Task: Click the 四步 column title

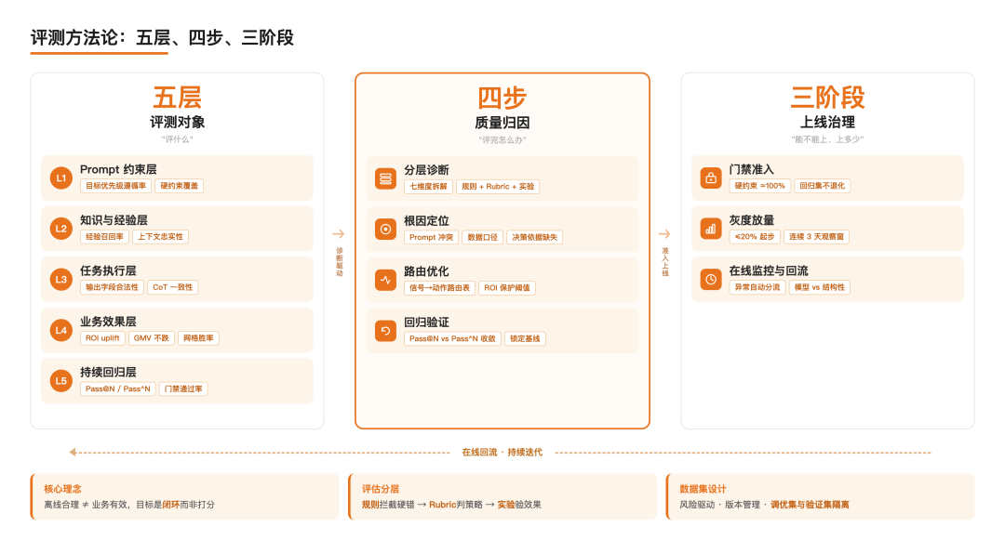Action: [502, 98]
